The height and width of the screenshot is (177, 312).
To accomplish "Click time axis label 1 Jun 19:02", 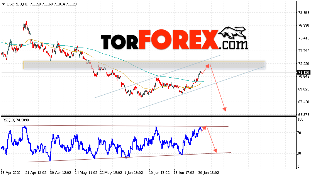I will tap(134, 172).
